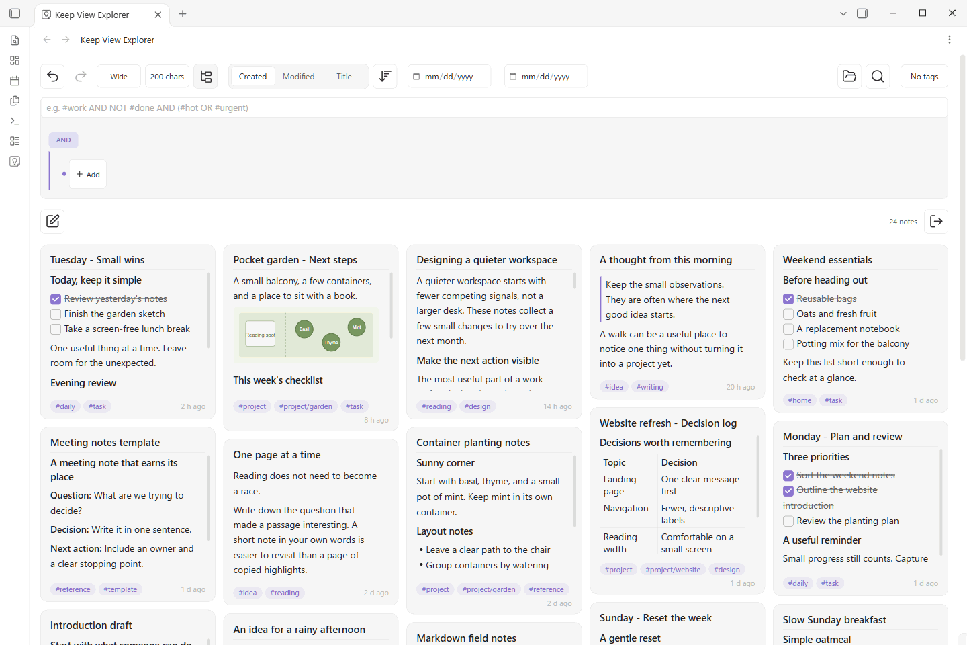Navigate forward with the right arrow

[66, 40]
